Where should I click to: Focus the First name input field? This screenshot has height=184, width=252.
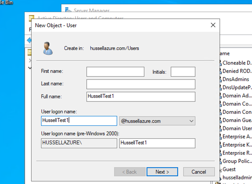click(x=115, y=71)
